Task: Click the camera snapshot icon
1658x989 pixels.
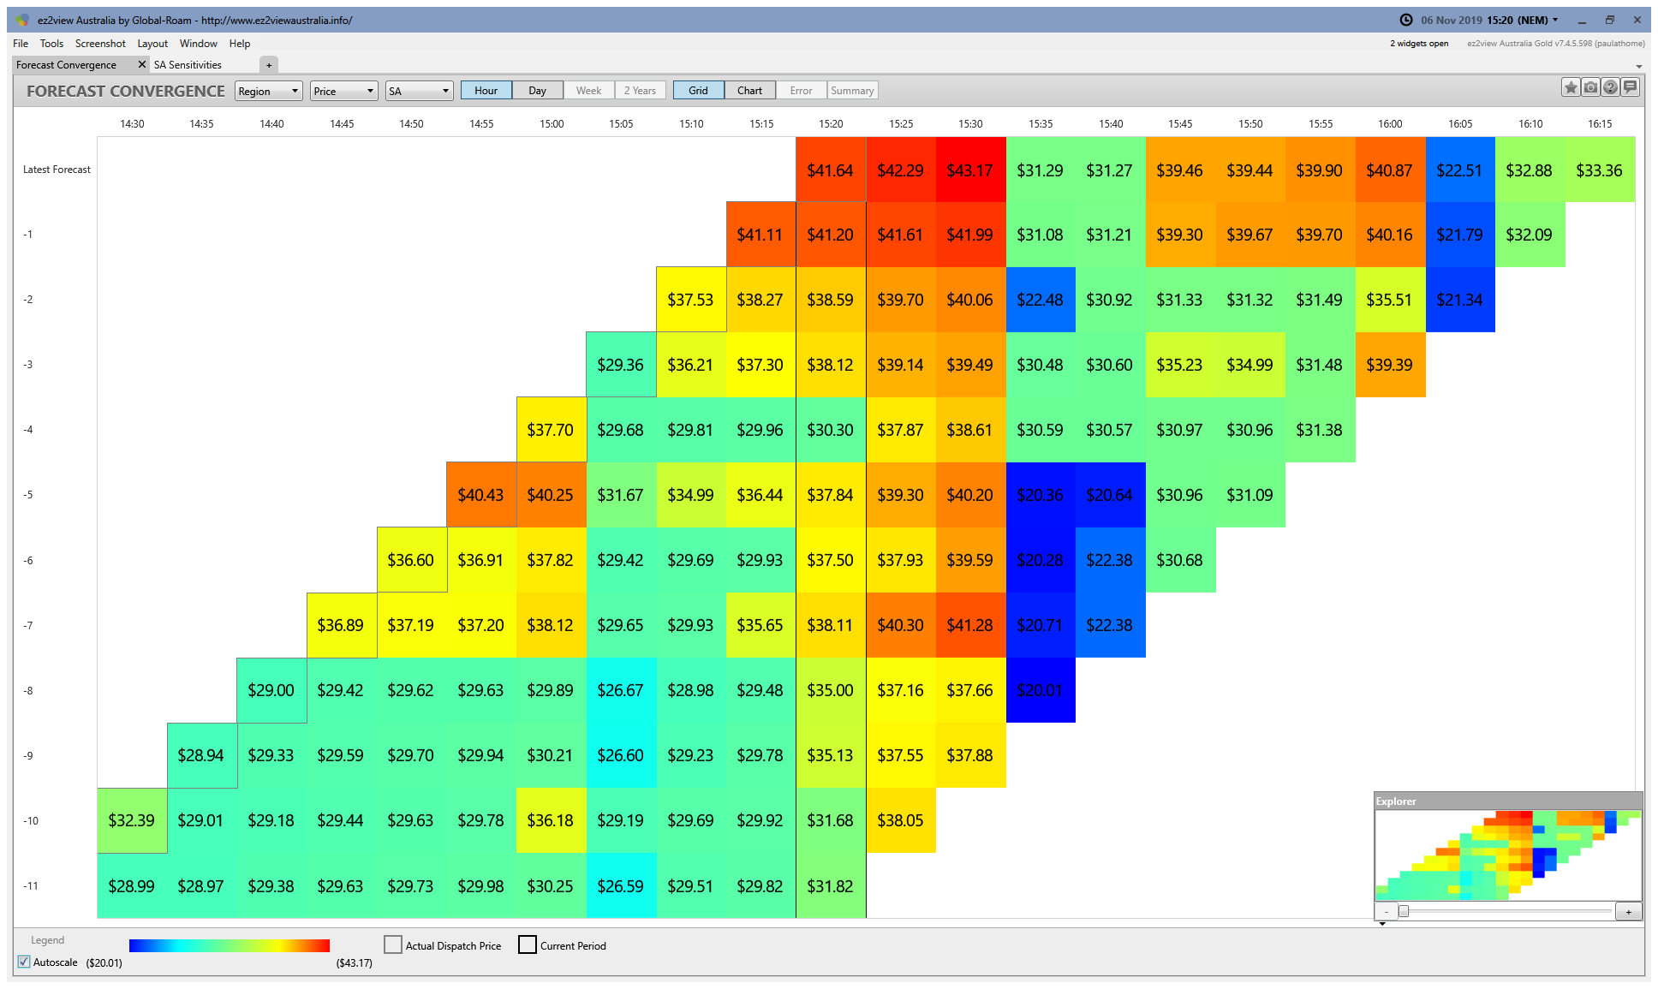Action: 1590,87
